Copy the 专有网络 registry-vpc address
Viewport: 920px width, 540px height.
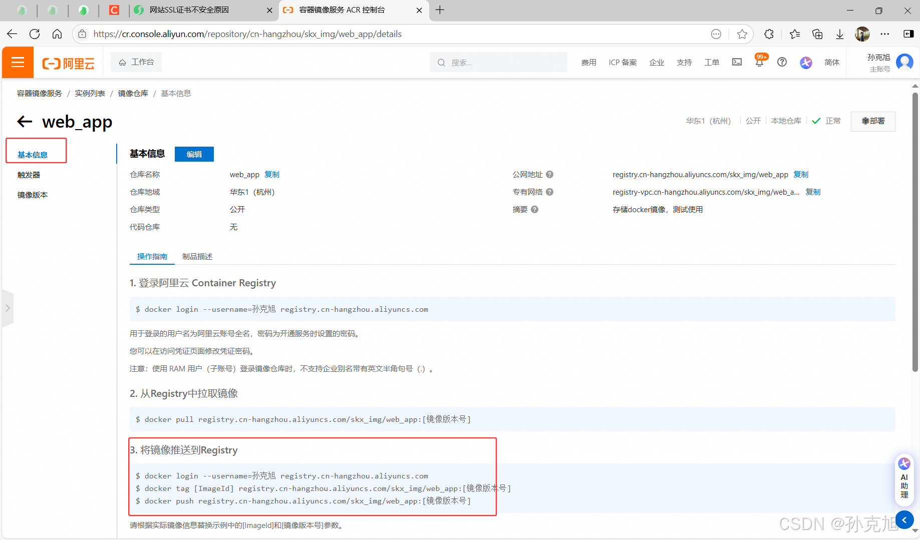[813, 192]
